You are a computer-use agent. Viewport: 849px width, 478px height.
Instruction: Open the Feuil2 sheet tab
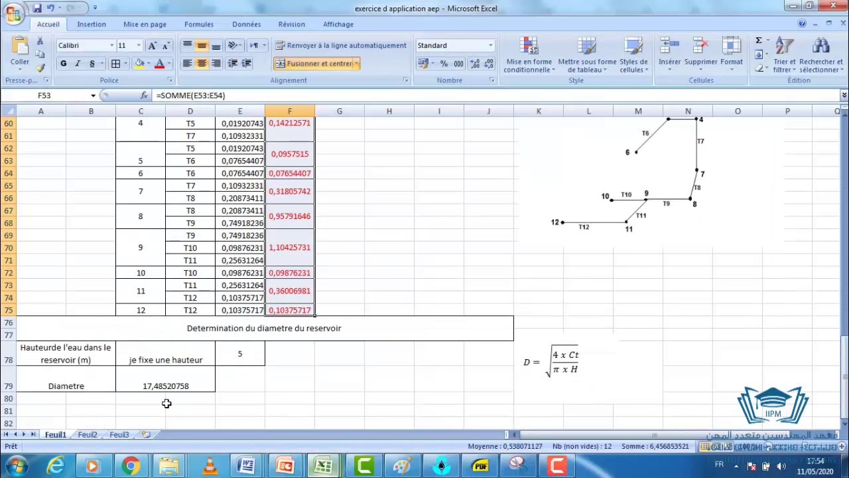88,435
